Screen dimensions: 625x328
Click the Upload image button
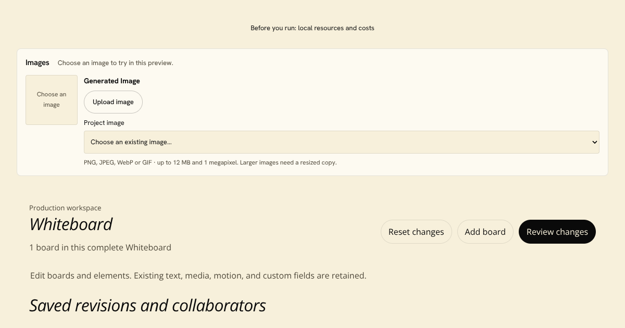point(113,102)
